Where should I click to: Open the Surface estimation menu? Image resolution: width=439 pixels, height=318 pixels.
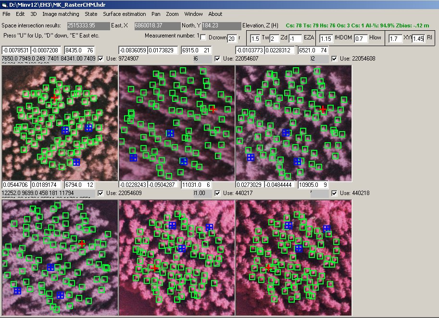click(x=125, y=14)
